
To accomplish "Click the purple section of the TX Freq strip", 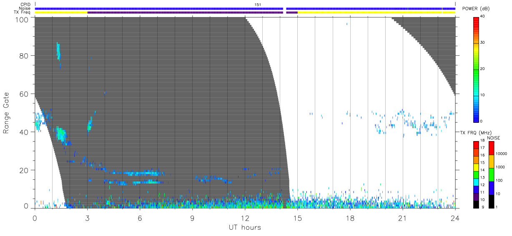I will pyautogui.click(x=185, y=12).
